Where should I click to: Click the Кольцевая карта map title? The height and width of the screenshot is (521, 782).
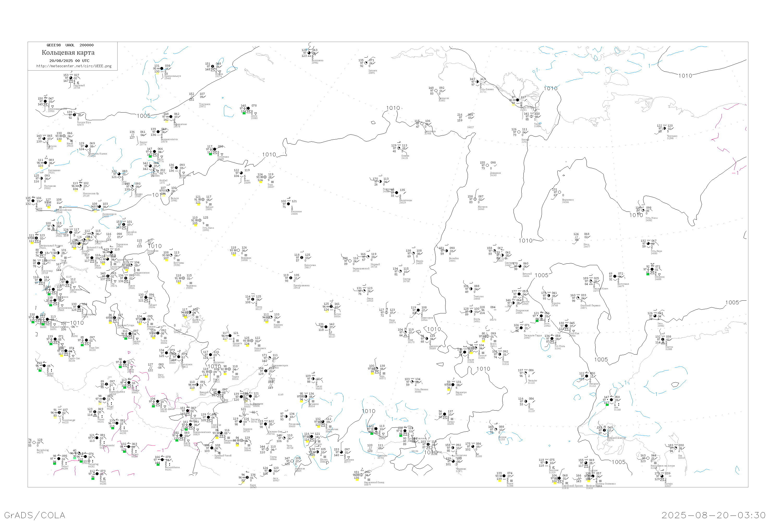point(68,53)
